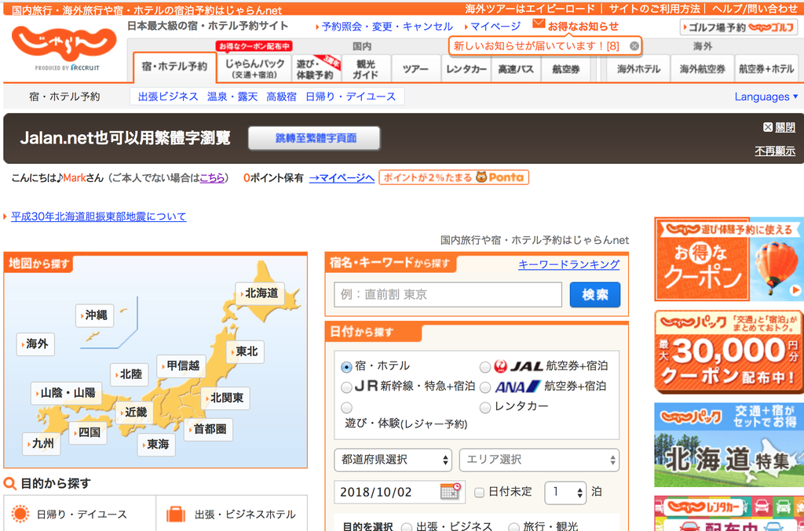Screen dimensions: 804x531
Task: Open the キーワードランキング link
Action: point(568,264)
